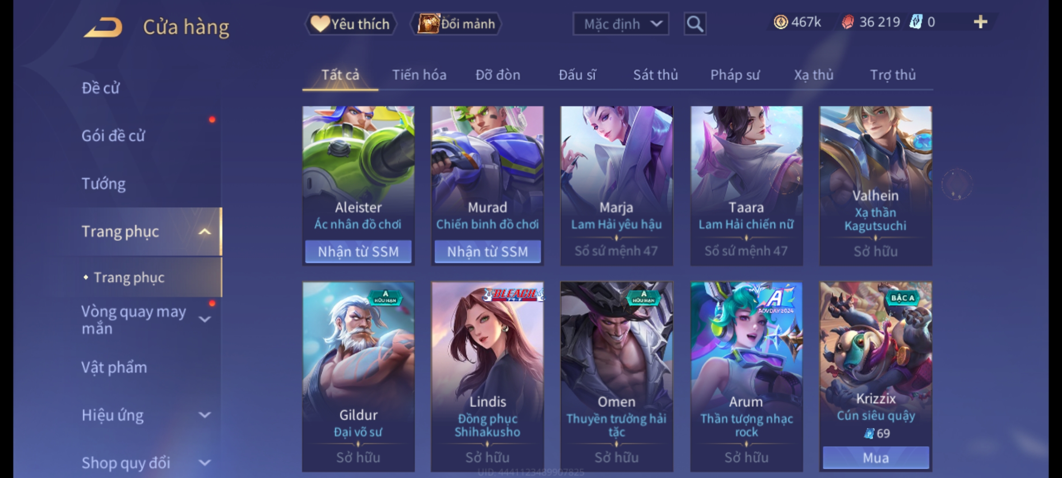1062x478 pixels.
Task: Tap the gold coin 467k icon
Action: [781, 22]
